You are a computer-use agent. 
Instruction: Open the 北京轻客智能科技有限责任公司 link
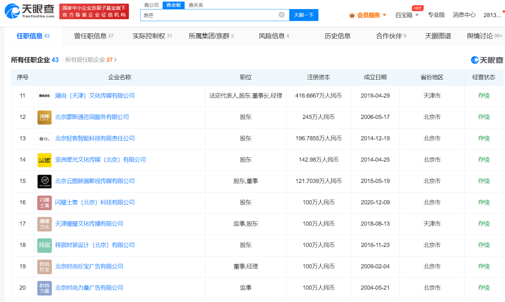pyautogui.click(x=94, y=139)
